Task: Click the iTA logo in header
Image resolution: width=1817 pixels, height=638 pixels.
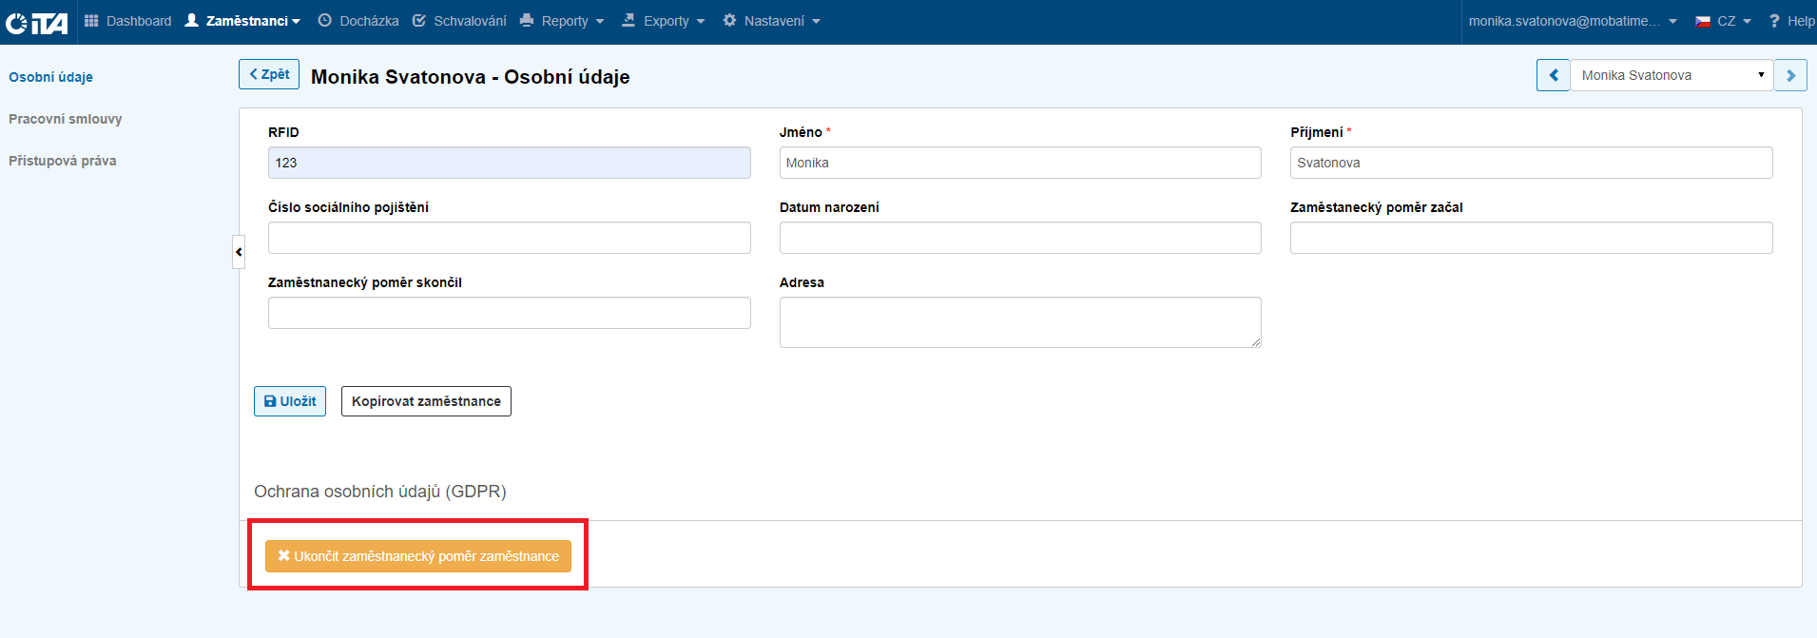Action: (x=37, y=22)
